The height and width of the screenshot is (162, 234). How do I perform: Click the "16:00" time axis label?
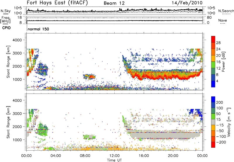(x=144, y=156)
